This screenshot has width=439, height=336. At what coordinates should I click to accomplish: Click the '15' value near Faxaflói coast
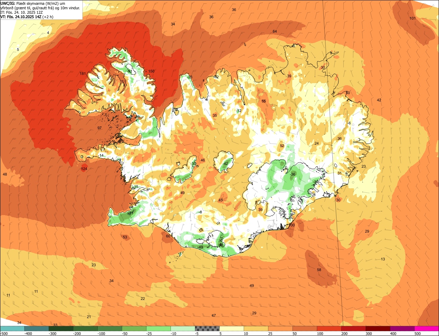136,187
